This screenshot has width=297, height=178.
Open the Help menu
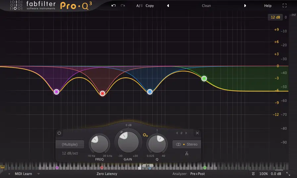coord(268,6)
